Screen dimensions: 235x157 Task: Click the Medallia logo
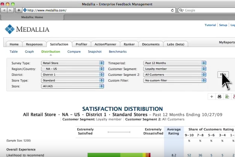(27, 29)
